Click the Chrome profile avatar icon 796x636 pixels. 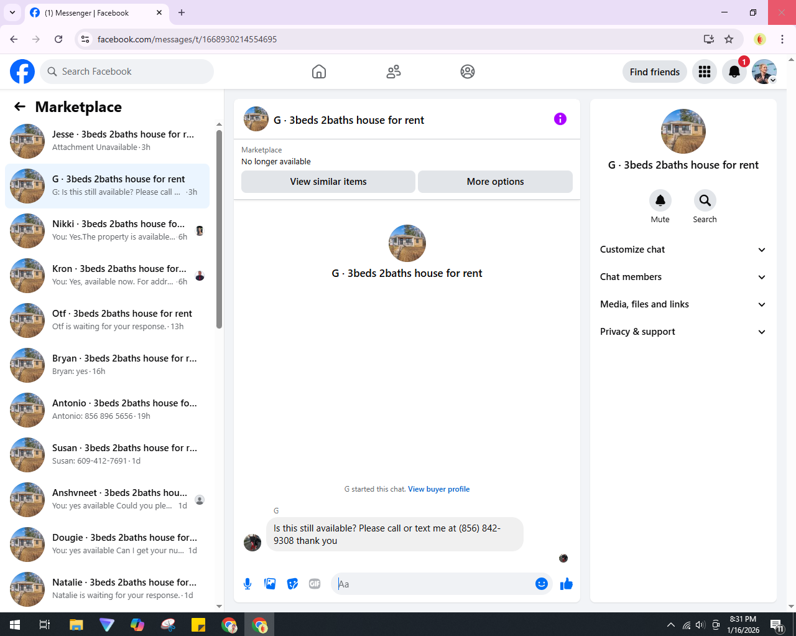coord(759,39)
